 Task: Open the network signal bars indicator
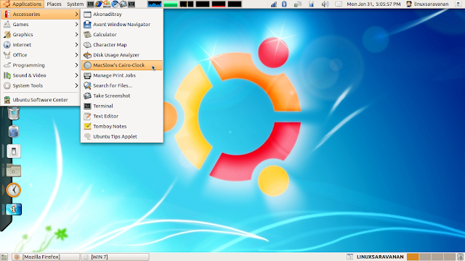click(x=274, y=4)
